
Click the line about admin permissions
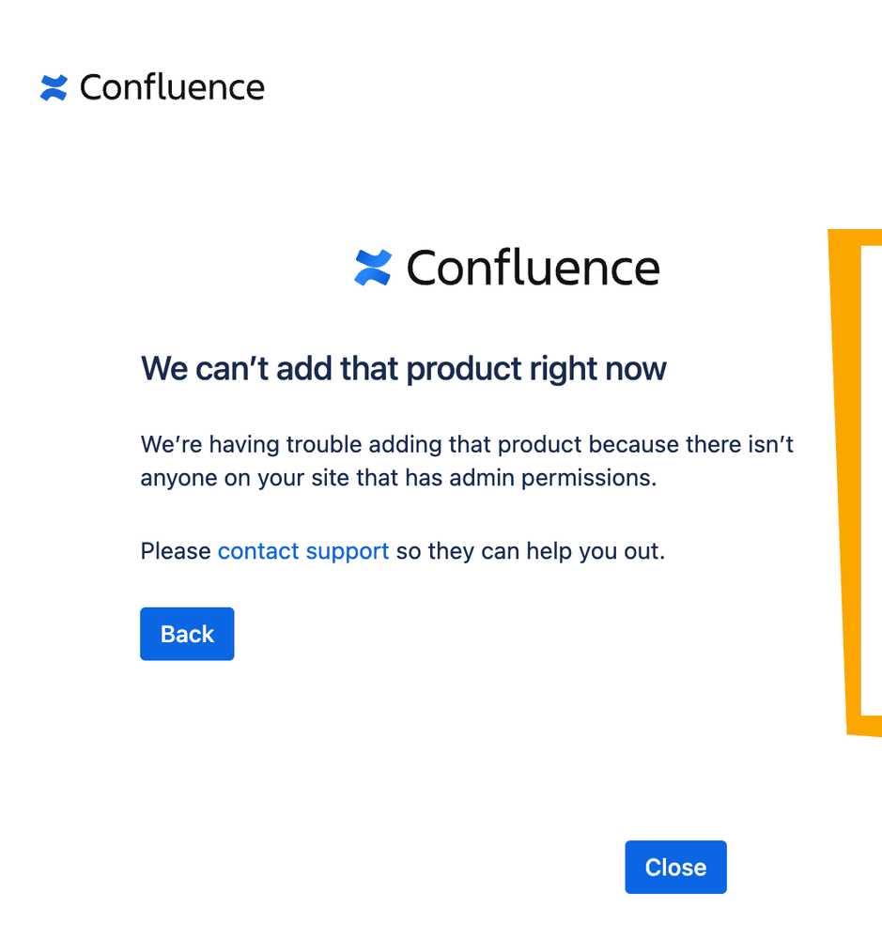(398, 478)
